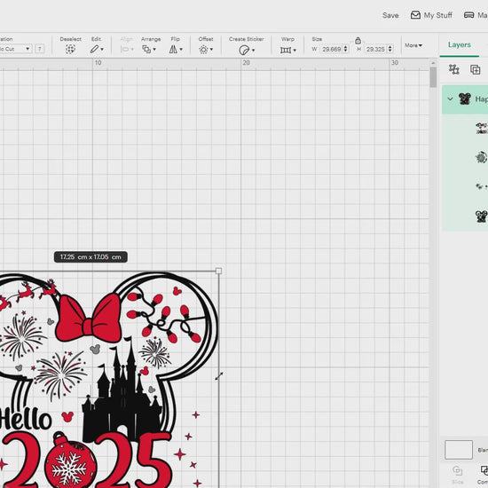
Task: Select the mouse outline sublayer thumbnail
Action: click(x=482, y=216)
